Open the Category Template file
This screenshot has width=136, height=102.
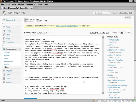click(x=115, y=60)
